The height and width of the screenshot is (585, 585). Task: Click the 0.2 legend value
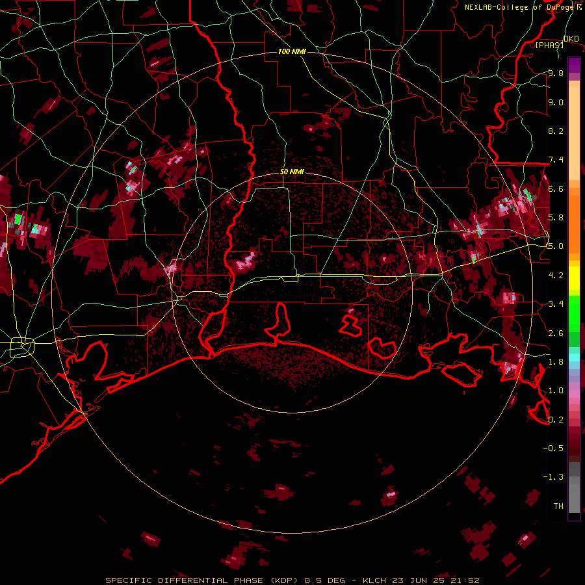556,420
